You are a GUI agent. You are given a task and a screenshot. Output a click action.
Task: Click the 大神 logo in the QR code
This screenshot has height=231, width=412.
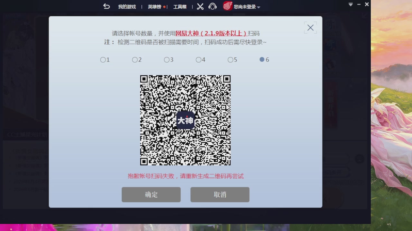click(185, 120)
